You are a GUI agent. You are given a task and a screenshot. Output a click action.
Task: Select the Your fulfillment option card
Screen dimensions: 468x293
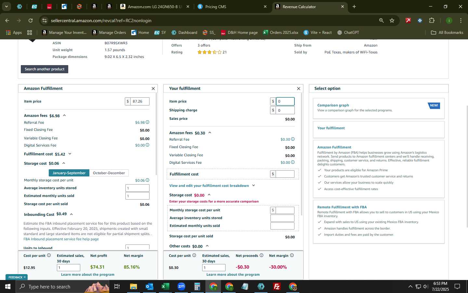point(379,130)
